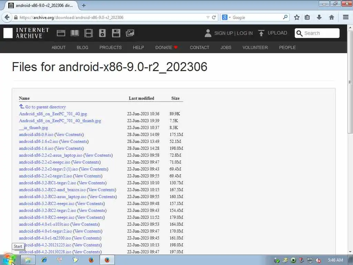
Task: Select the android-x86-9.0-r2_202306 browser tab
Action: [41, 6]
